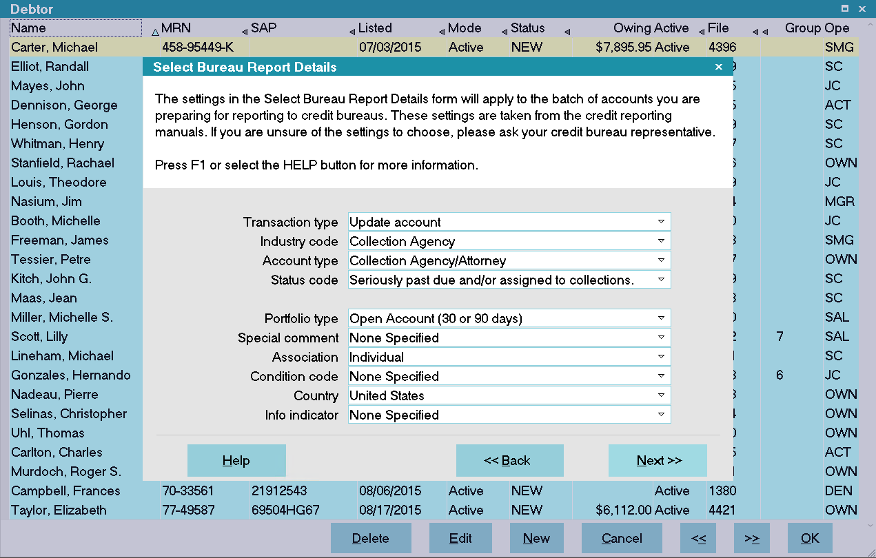The width and height of the screenshot is (876, 558).
Task: Select debtor Miller, Michelle S.
Action: pyautogui.click(x=62, y=318)
